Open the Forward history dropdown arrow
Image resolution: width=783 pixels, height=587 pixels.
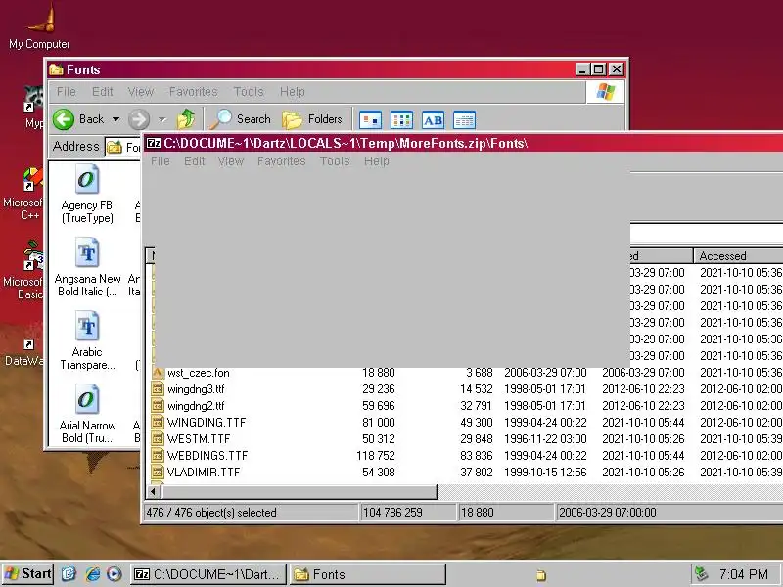161,119
